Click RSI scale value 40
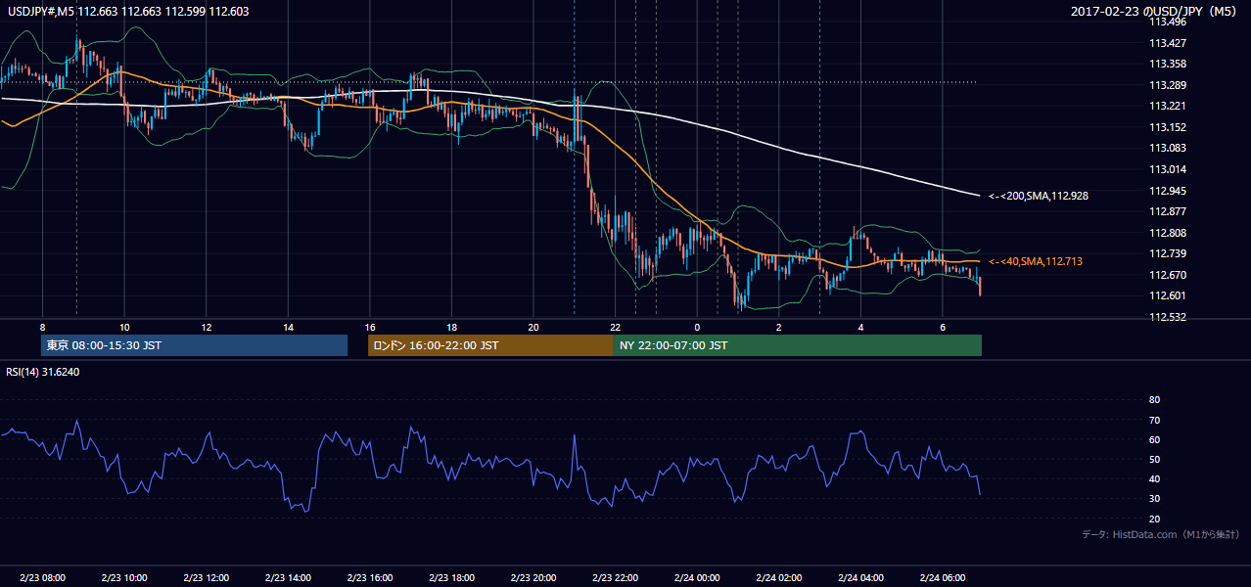Viewport: 1251px width, 587px height. 1155,478
